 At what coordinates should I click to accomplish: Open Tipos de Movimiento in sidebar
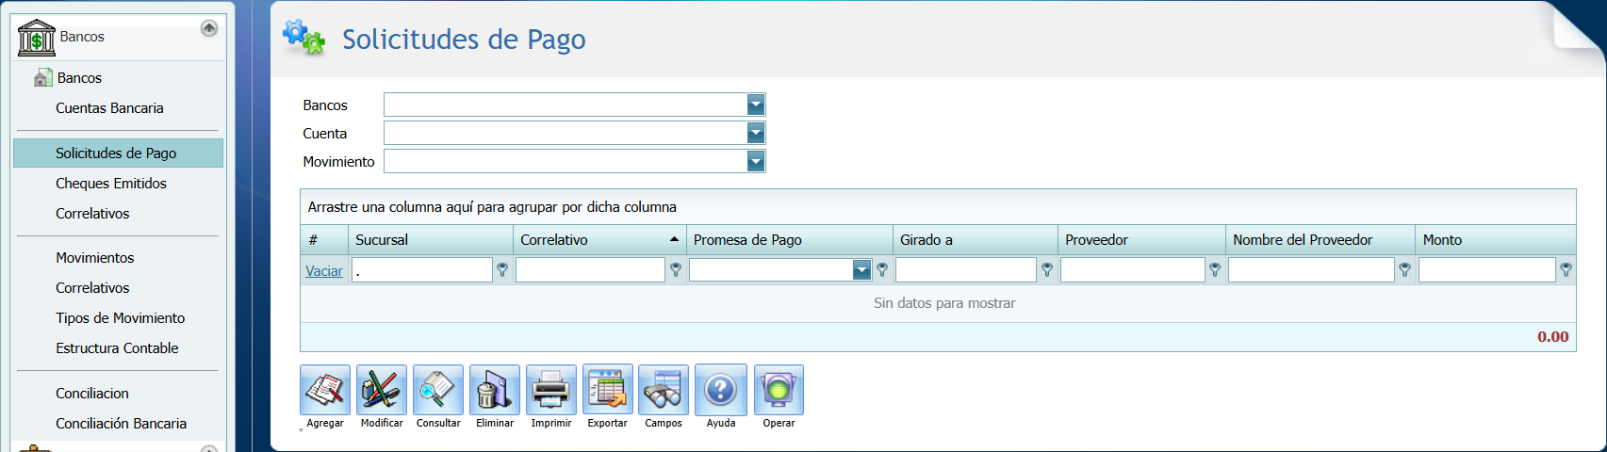[120, 318]
